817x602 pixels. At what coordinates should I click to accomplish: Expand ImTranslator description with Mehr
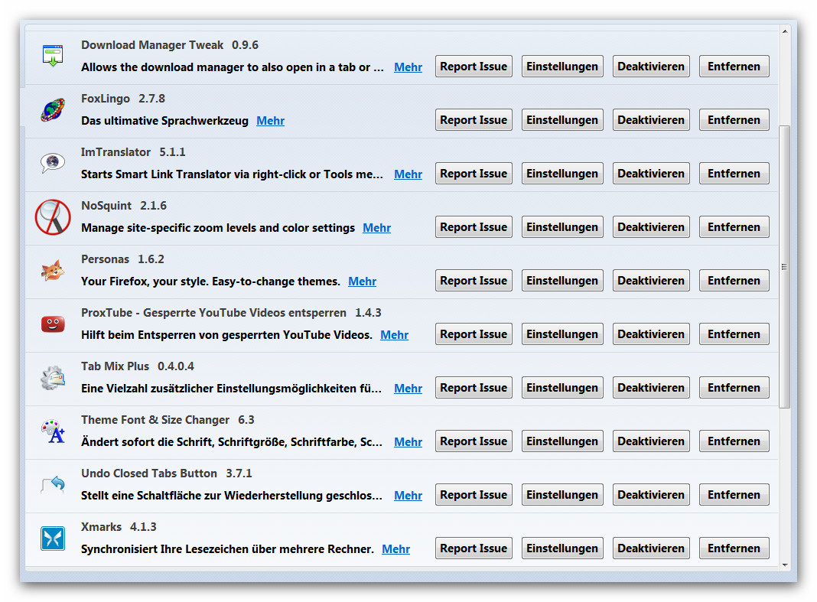(408, 174)
